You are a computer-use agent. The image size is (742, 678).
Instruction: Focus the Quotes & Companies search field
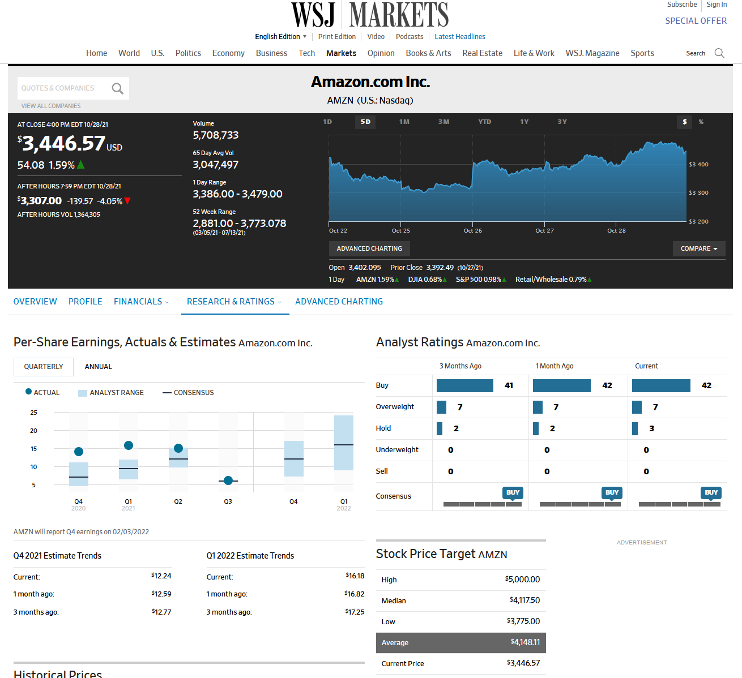[x=62, y=88]
